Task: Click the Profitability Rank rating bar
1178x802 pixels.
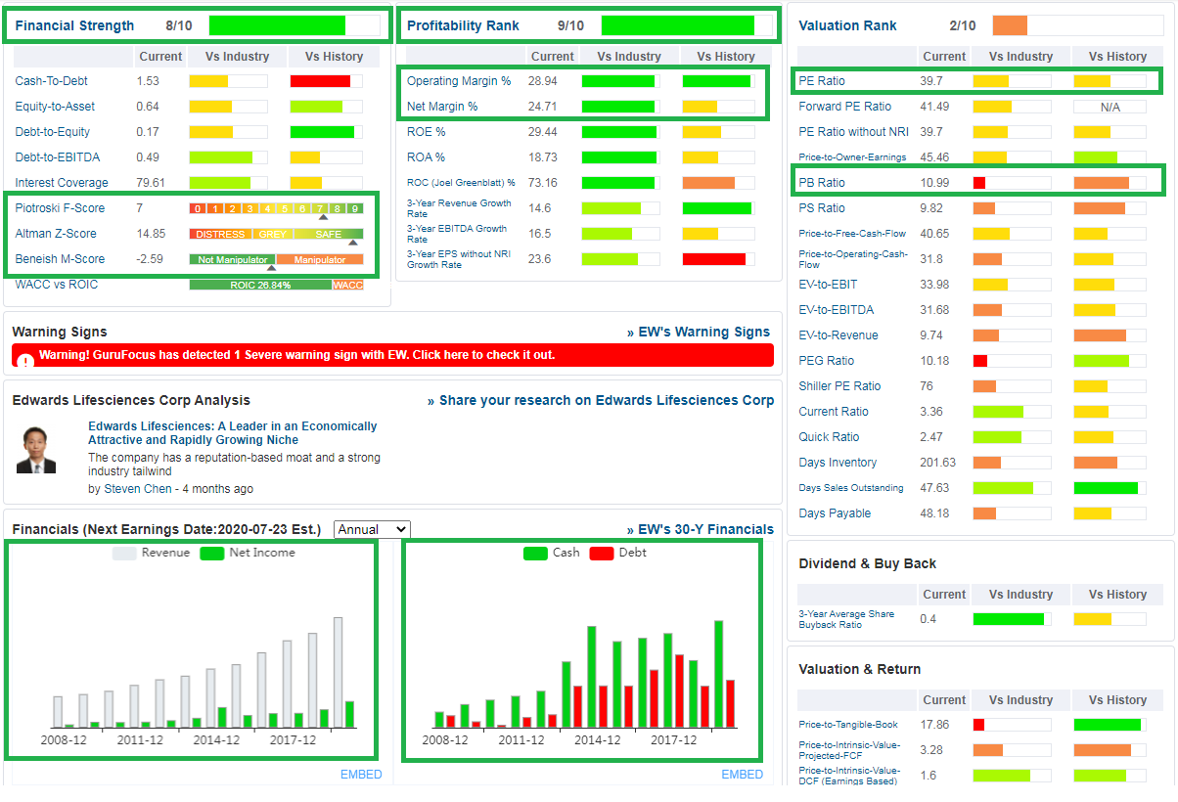Action: coord(687,25)
